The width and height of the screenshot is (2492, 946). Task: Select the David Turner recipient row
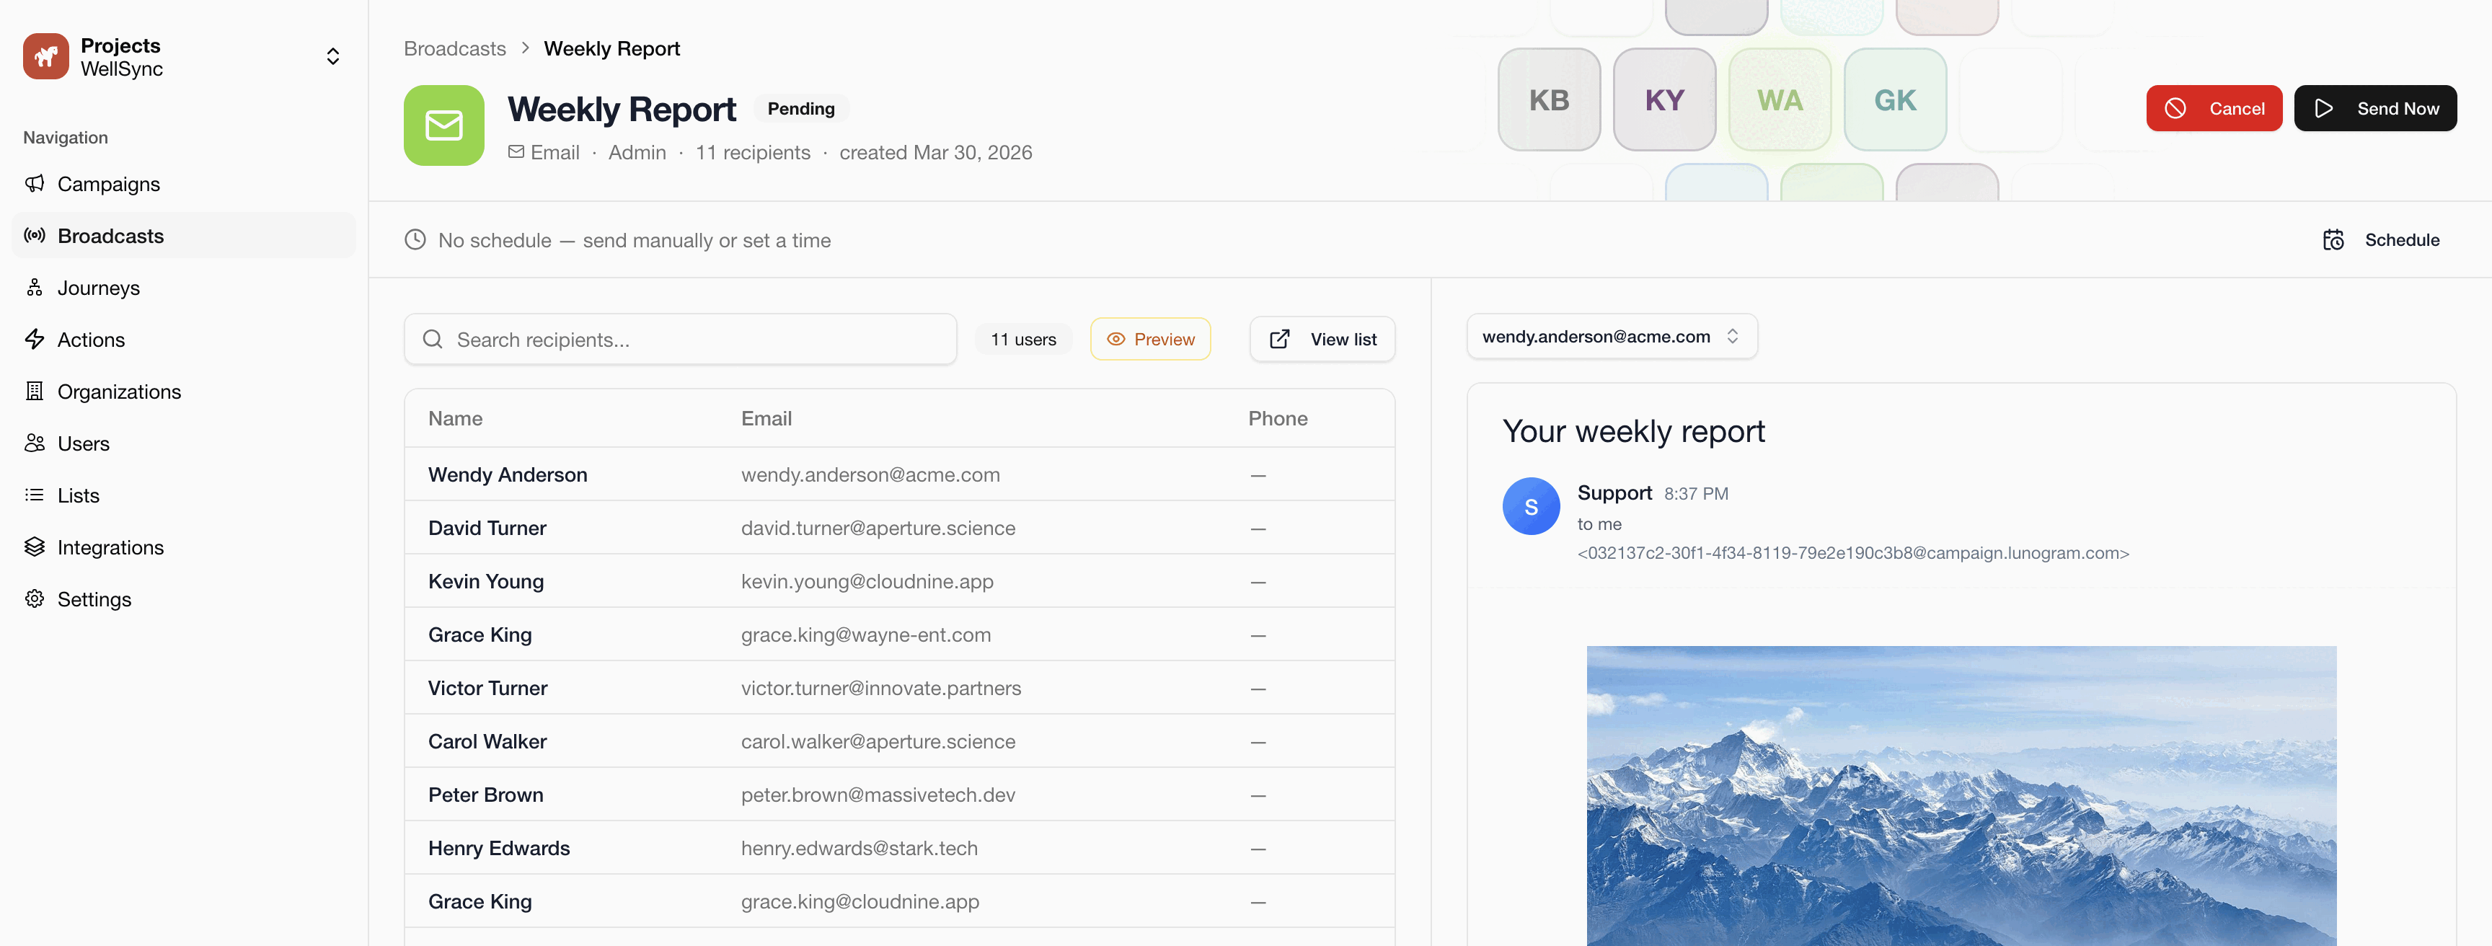click(900, 528)
